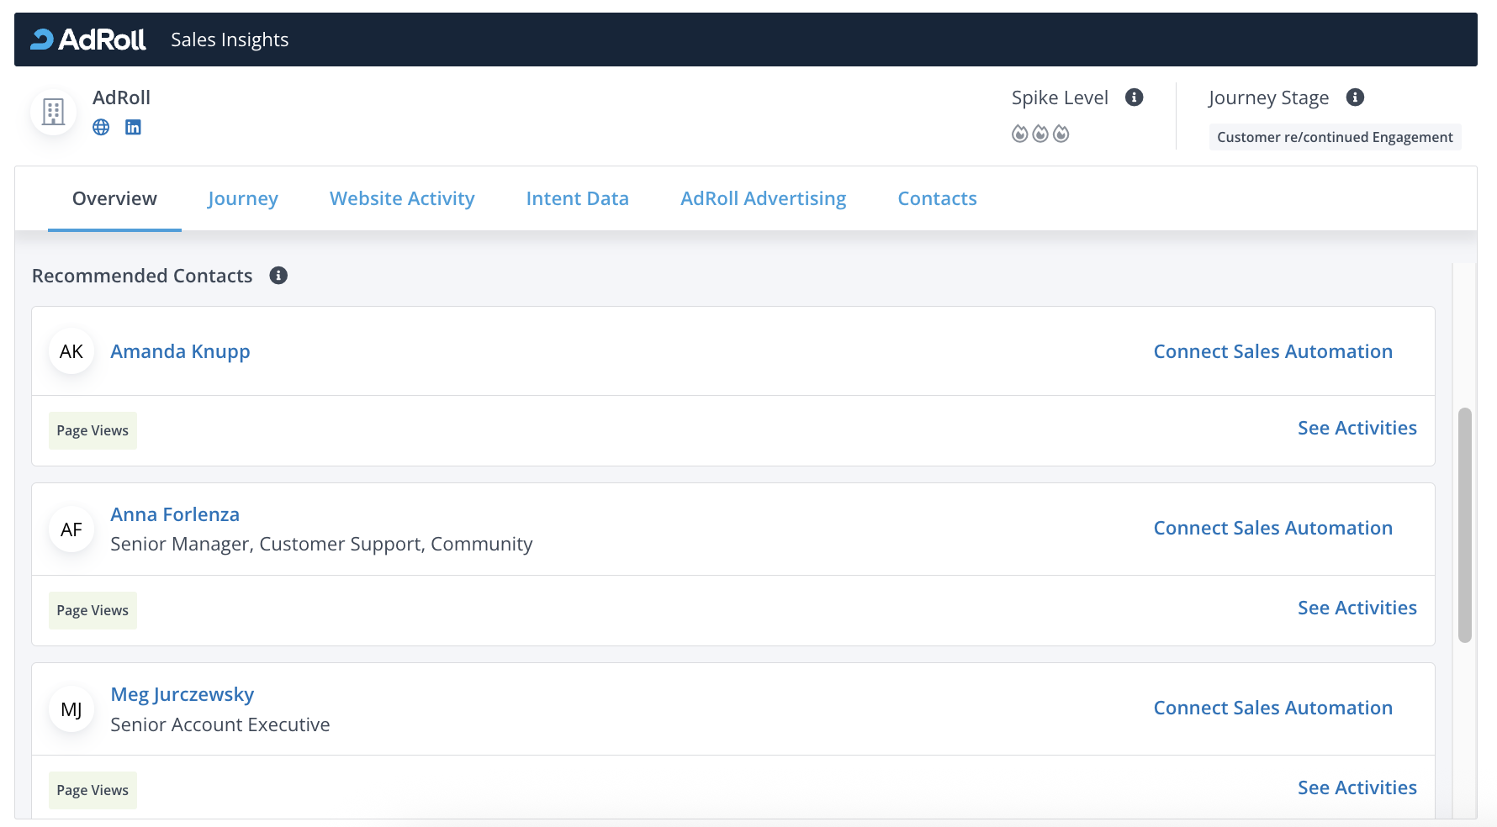The image size is (1497, 827).
Task: Click Amanda Knupp's AK avatar
Action: [71, 351]
